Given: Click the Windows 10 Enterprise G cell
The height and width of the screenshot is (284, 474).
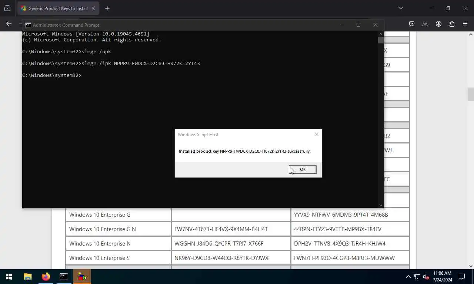Looking at the screenshot, I should tap(118, 214).
